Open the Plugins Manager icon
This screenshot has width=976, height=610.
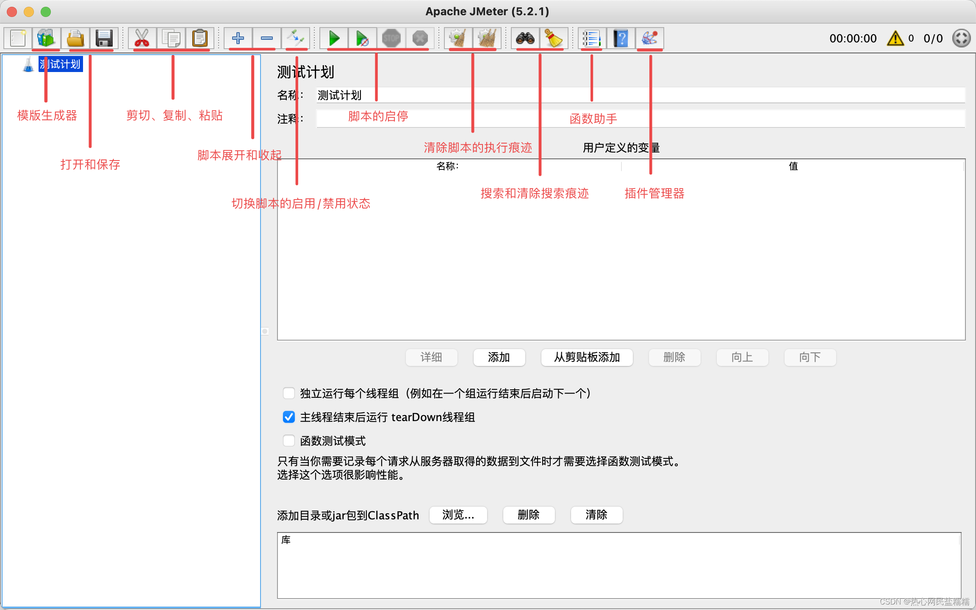[x=649, y=38]
